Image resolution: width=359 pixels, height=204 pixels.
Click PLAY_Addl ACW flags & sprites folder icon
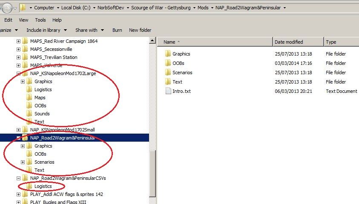pyautogui.click(x=25, y=194)
